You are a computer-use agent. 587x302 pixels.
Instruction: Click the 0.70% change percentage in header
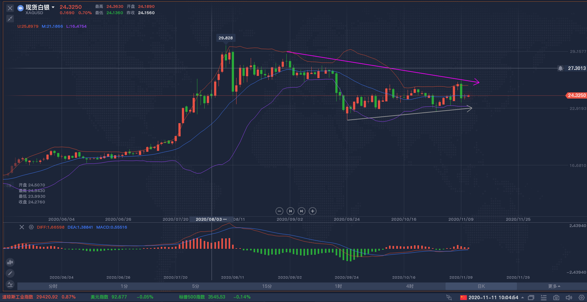tap(85, 13)
